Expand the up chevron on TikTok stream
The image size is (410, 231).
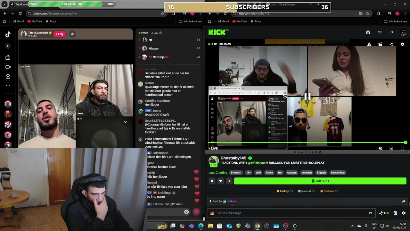[x=126, y=111]
